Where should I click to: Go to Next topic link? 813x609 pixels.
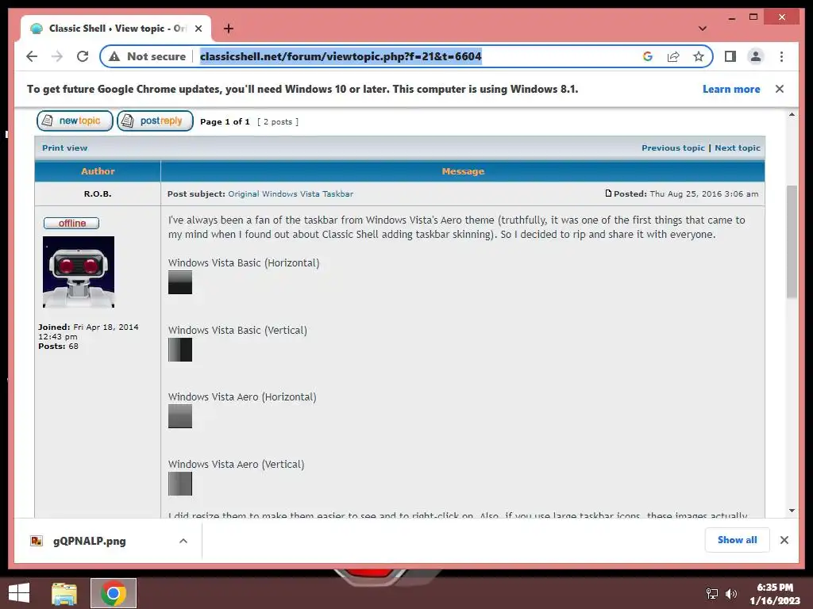[738, 147]
